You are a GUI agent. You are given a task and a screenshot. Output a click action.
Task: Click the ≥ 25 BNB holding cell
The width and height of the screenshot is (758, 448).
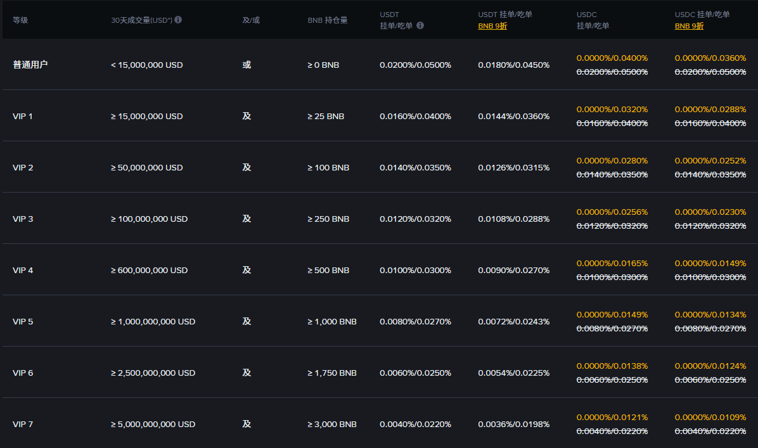[x=326, y=116]
